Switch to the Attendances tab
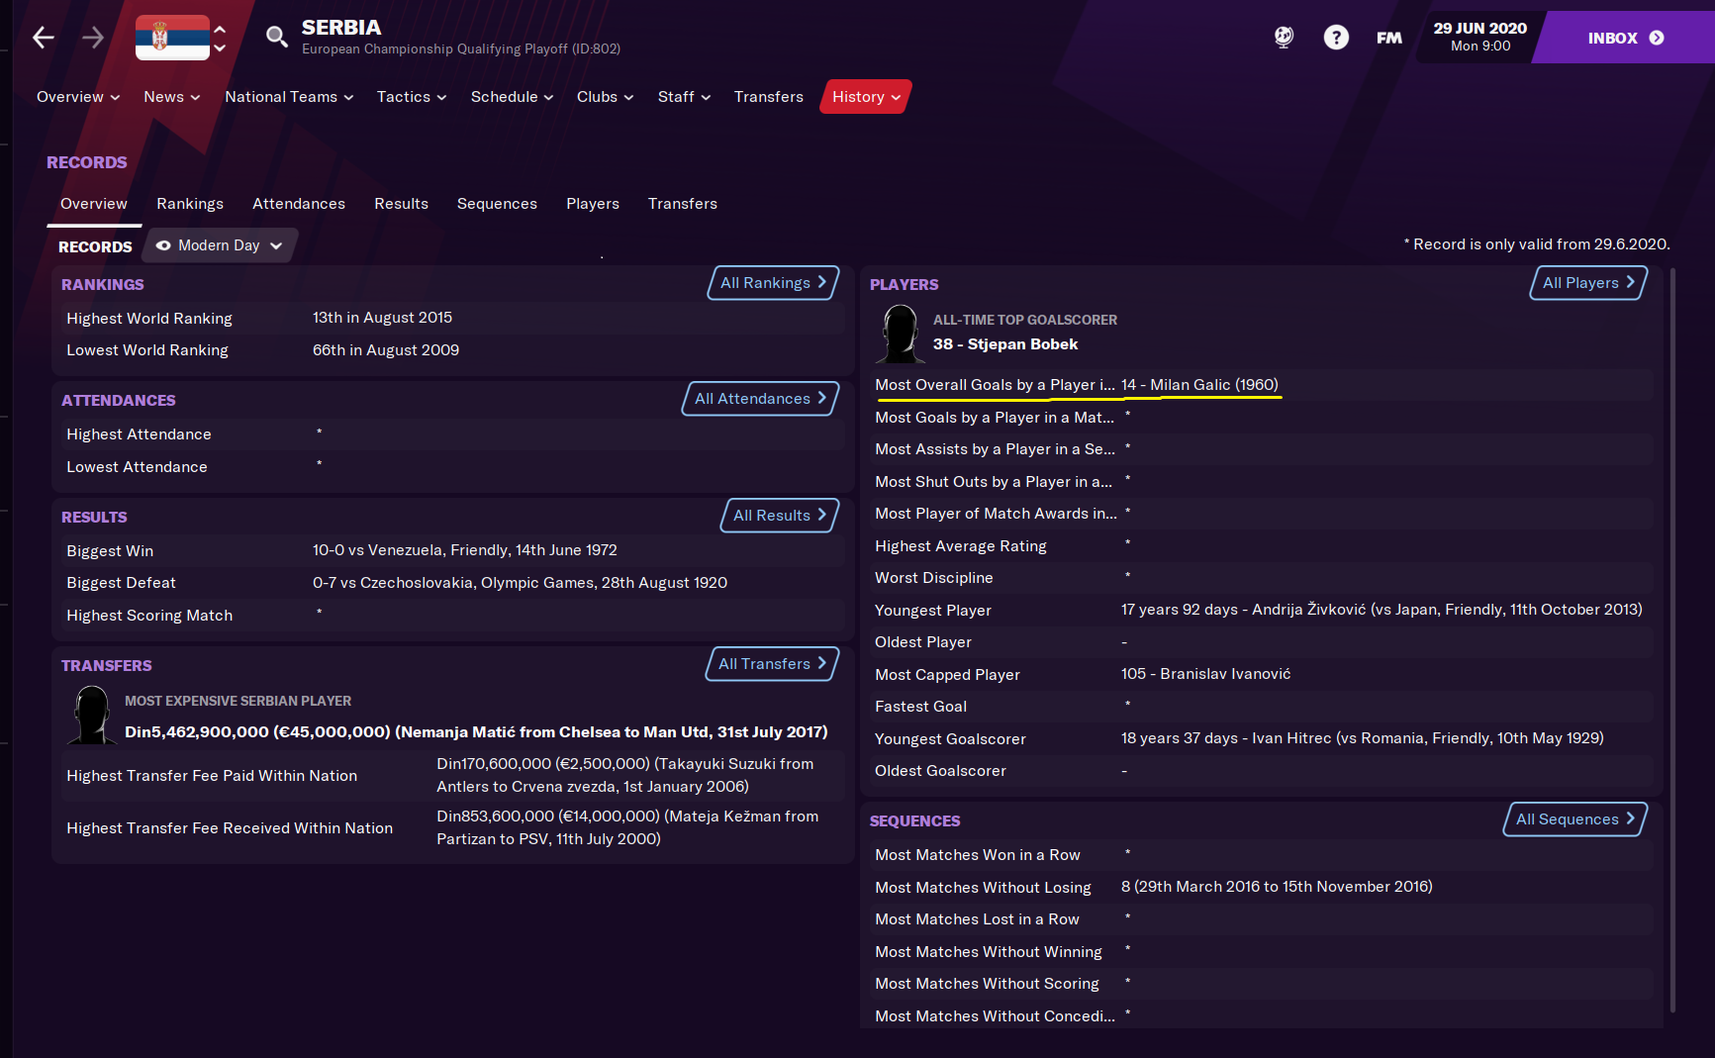The image size is (1715, 1058). pos(299,204)
